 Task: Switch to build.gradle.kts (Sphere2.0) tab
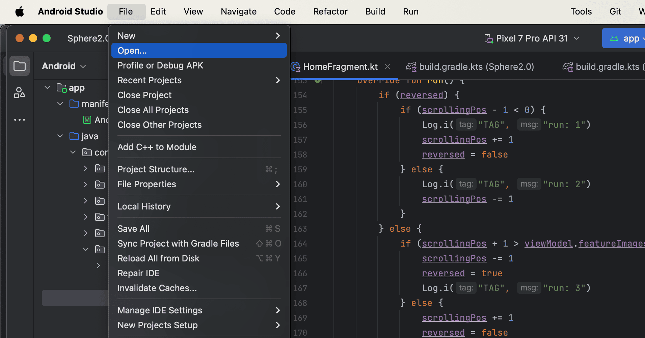point(476,67)
